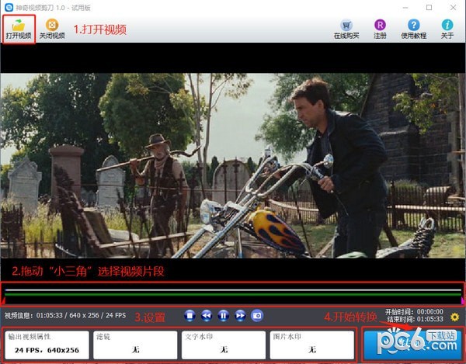Open settings via the gear icon
This screenshot has width=466, height=364.
coord(454,317)
